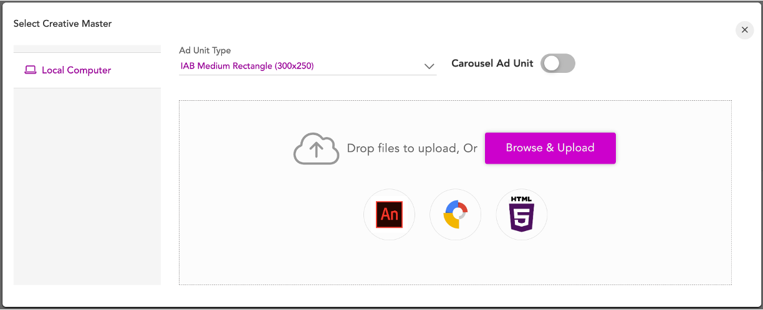Click the Select Creative Master title
This screenshot has height=310, width=763.
click(x=62, y=24)
